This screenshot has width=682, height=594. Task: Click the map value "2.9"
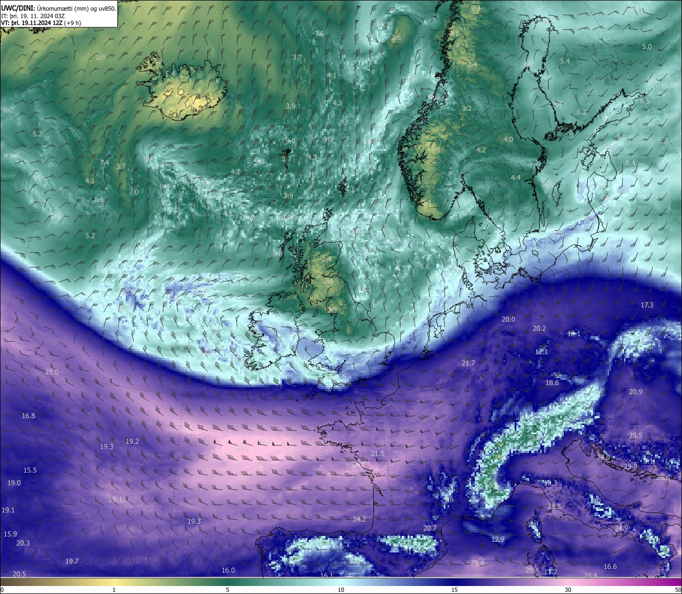[101, 57]
